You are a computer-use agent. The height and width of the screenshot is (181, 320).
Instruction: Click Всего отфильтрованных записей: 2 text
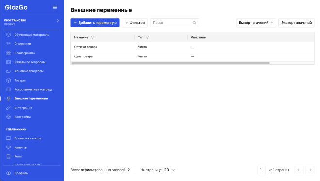tap(100, 170)
